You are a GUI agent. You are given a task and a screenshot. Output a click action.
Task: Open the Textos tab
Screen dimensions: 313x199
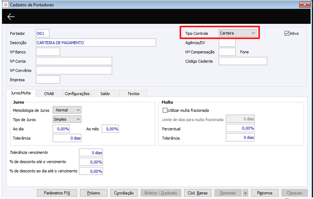pyautogui.click(x=133, y=94)
